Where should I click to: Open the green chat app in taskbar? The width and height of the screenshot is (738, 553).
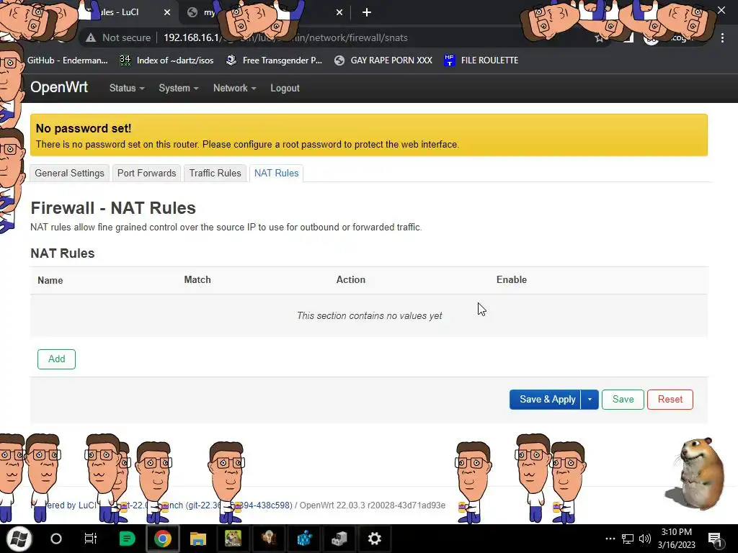[127, 539]
